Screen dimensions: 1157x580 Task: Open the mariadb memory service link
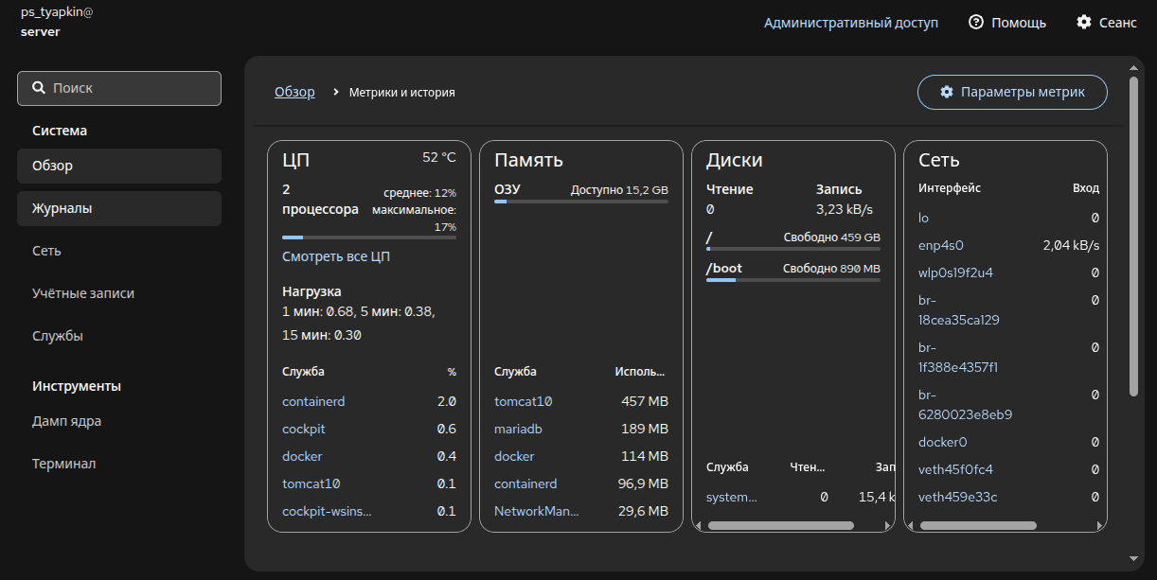tap(518, 429)
